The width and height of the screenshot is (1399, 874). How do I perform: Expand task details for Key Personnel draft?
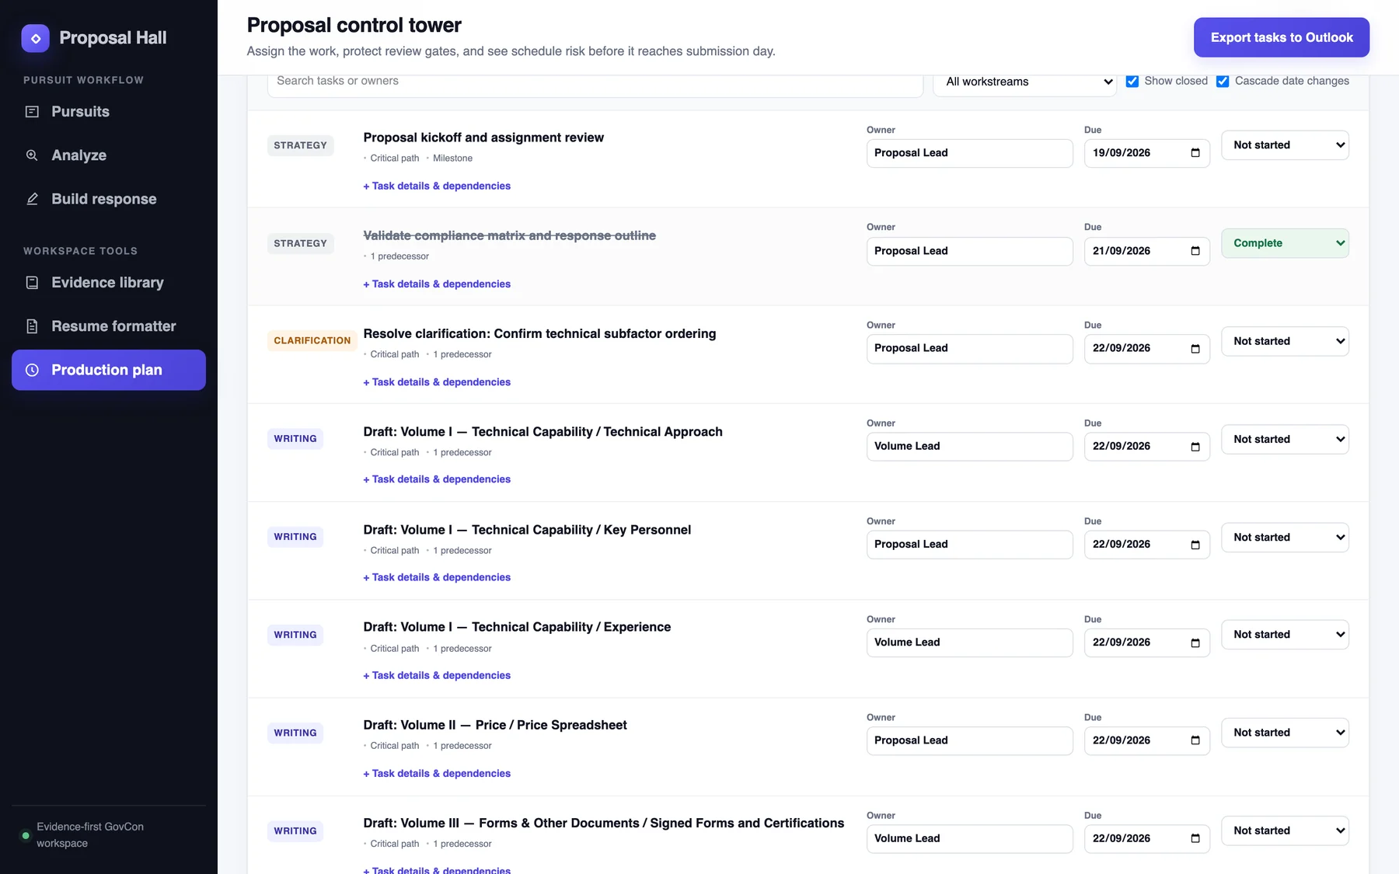coord(437,578)
